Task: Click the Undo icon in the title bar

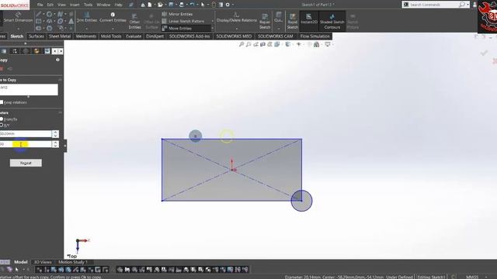Action: coord(192,5)
